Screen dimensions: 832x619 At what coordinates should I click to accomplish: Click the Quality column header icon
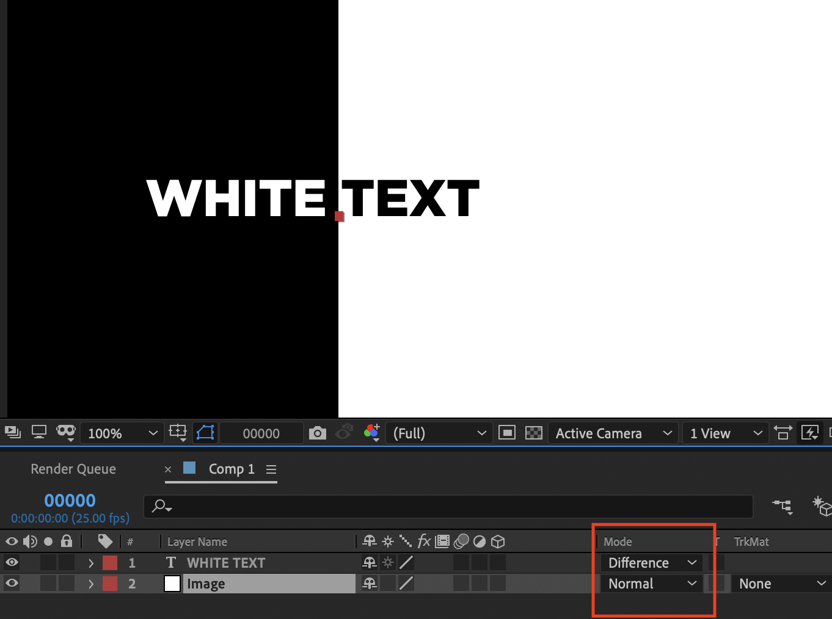(406, 541)
